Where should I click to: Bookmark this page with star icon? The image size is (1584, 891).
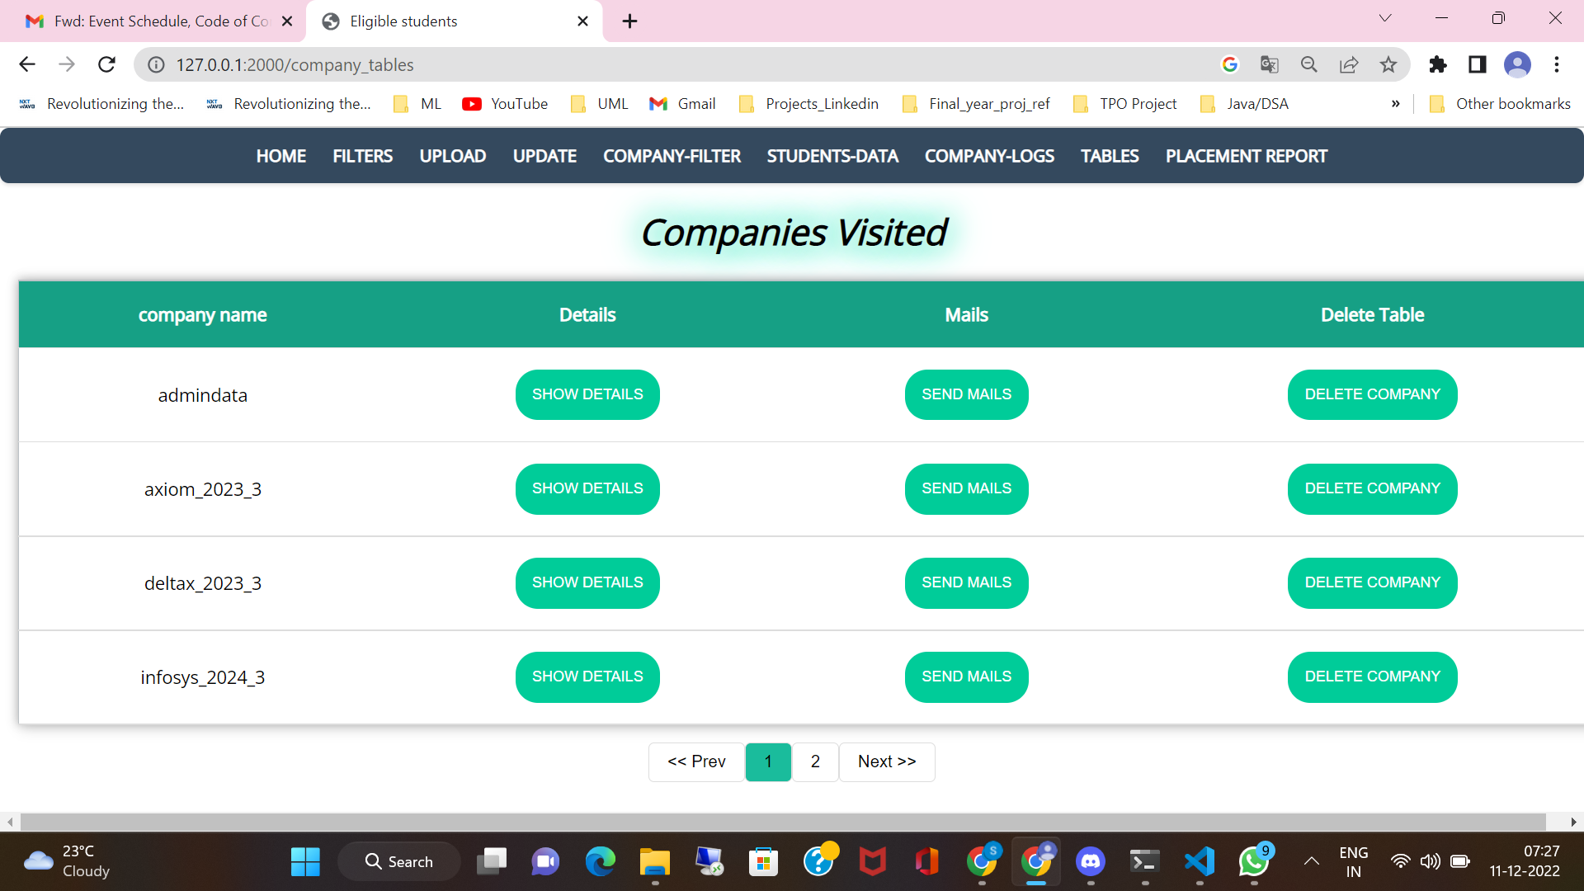pos(1388,64)
